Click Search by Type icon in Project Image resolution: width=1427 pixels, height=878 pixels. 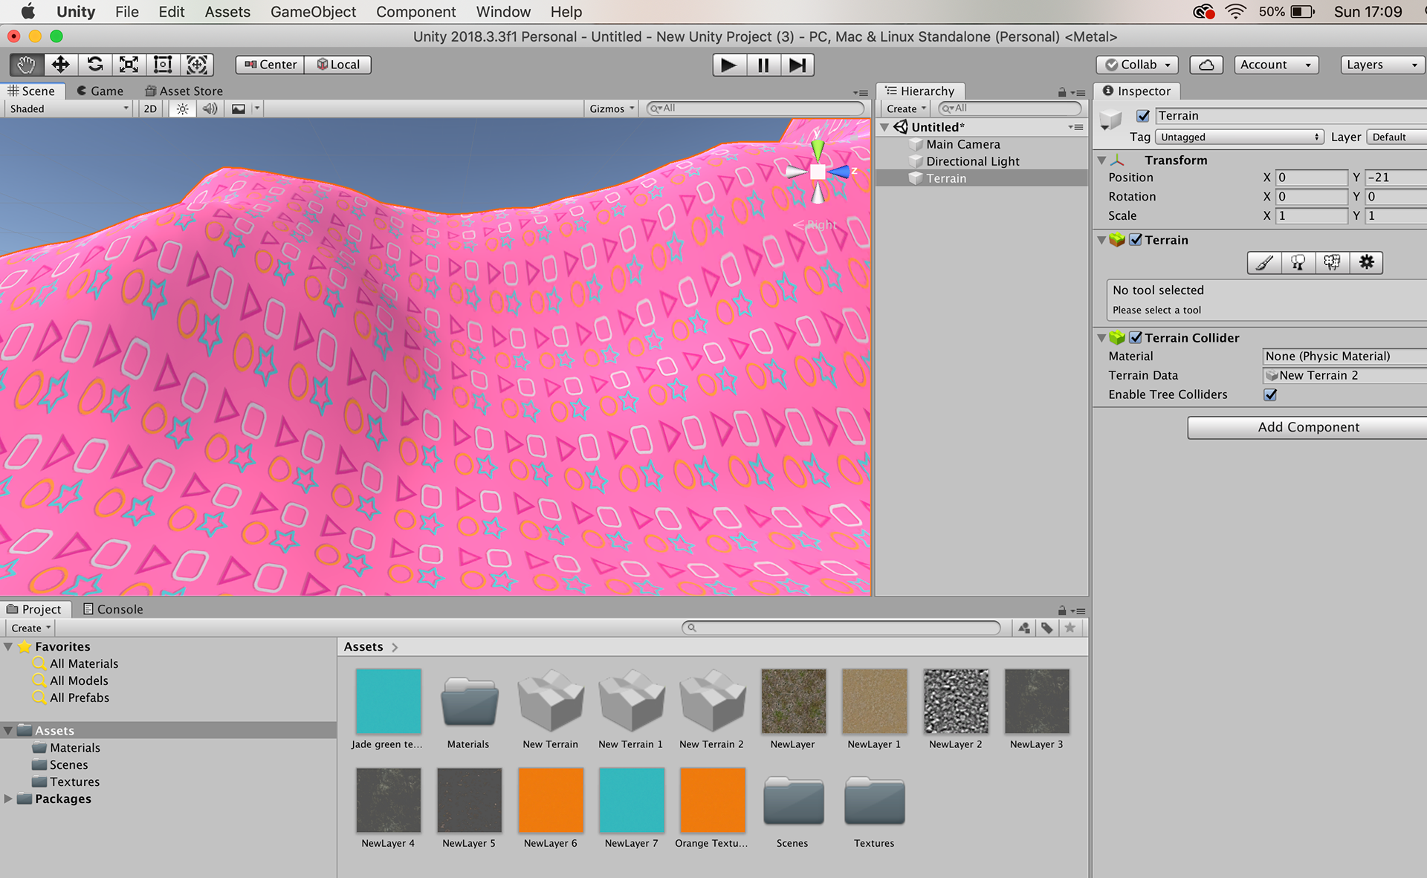coord(1024,628)
